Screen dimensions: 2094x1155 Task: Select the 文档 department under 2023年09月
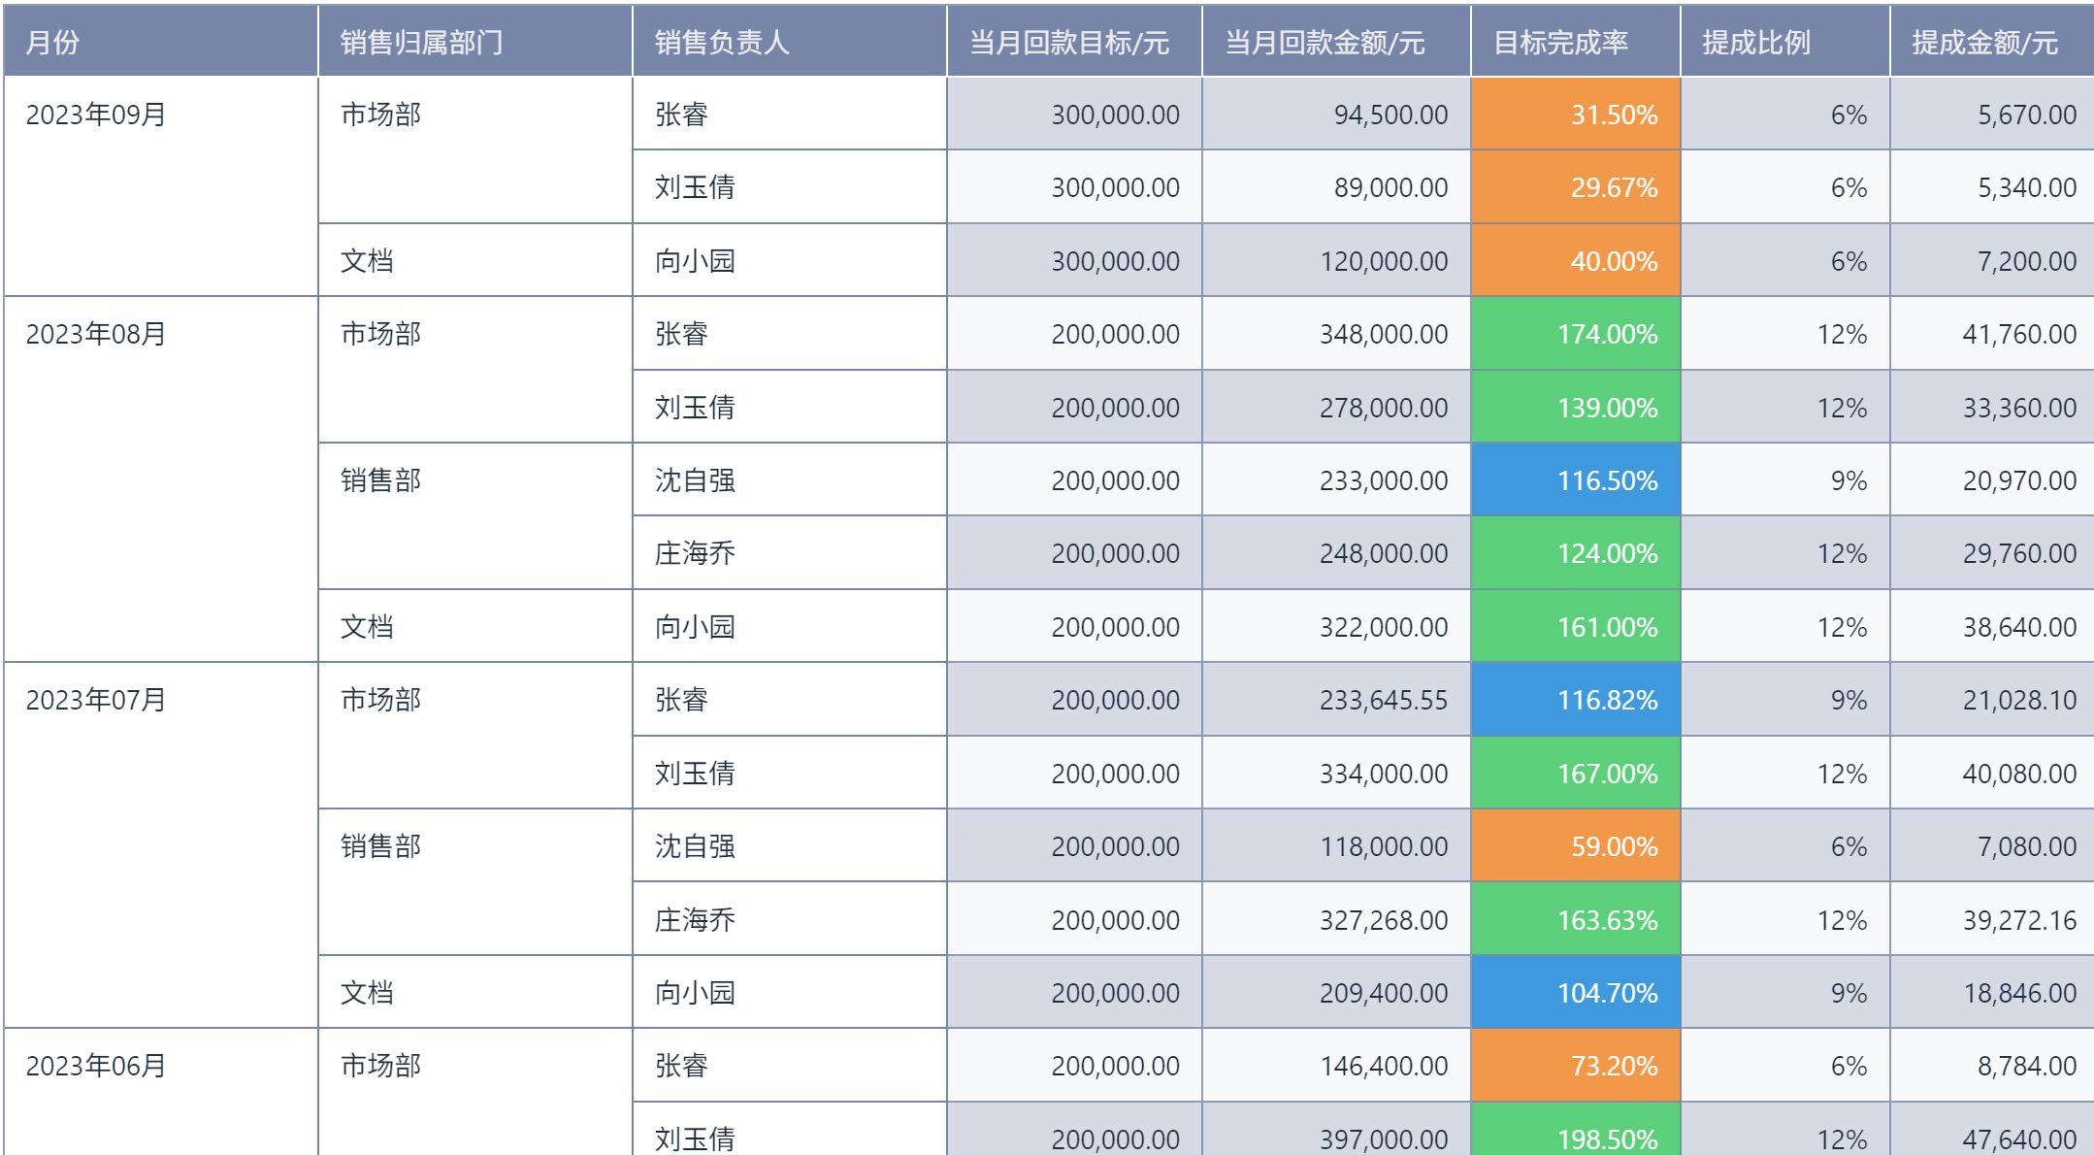coord(367,261)
